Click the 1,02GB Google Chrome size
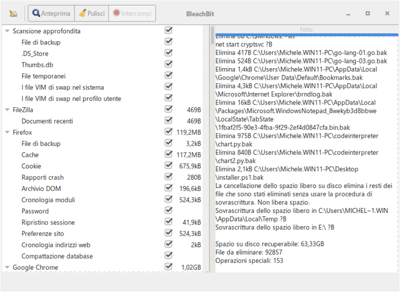400x292 pixels. point(191,267)
